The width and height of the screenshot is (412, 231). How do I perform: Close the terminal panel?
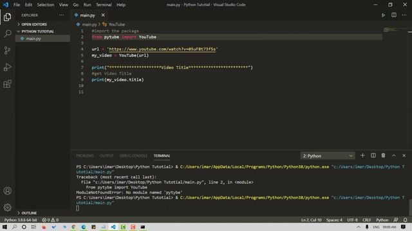click(404, 155)
